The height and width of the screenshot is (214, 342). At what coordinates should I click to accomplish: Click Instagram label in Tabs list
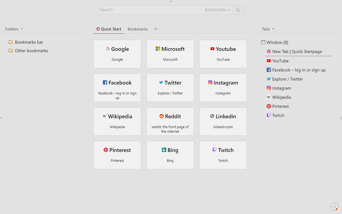coord(282,88)
